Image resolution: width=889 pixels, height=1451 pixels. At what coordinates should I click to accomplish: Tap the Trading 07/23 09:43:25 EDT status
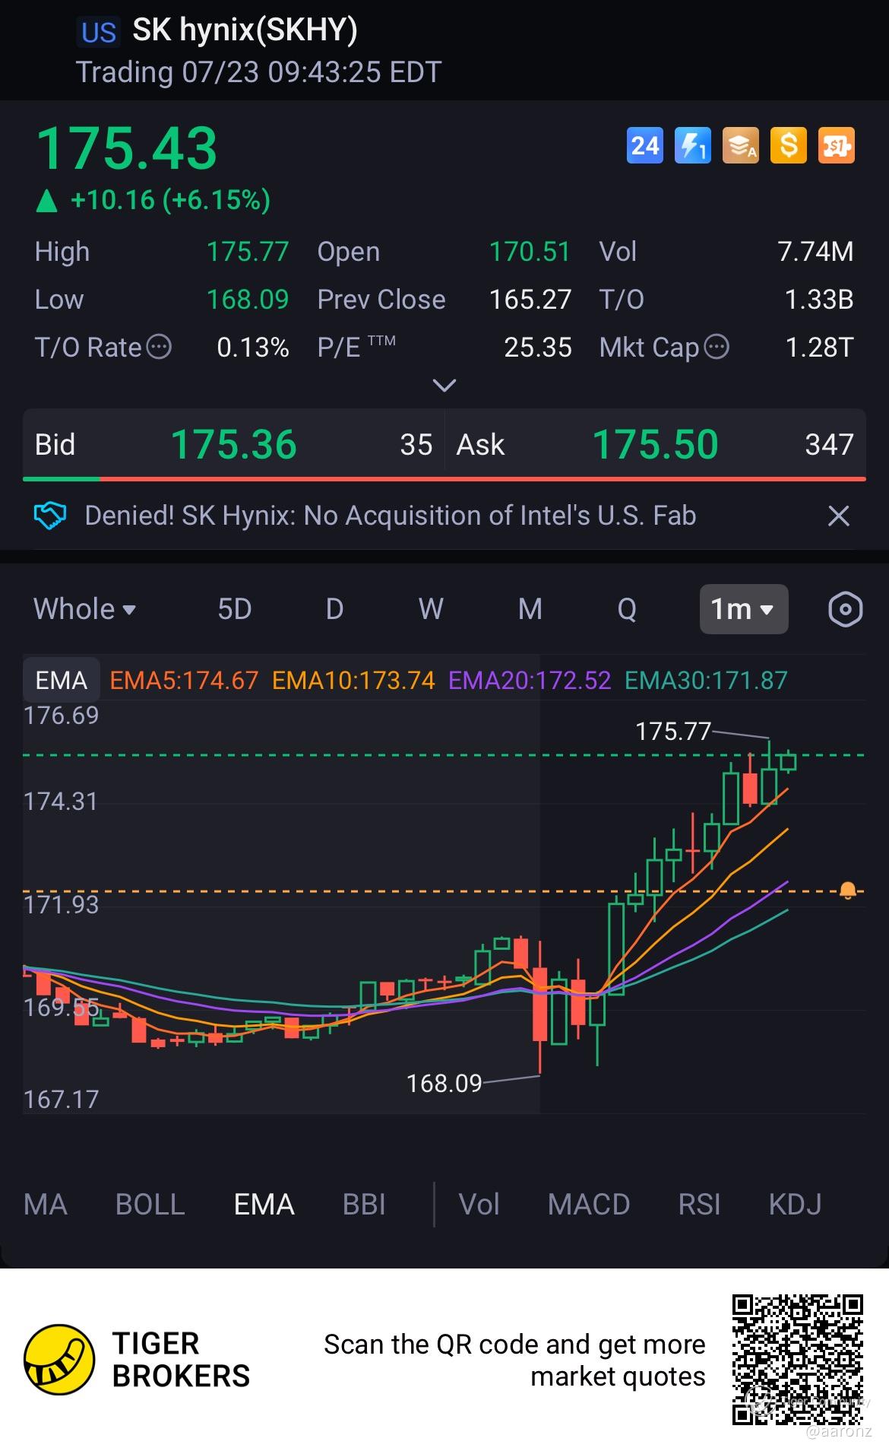pos(259,73)
